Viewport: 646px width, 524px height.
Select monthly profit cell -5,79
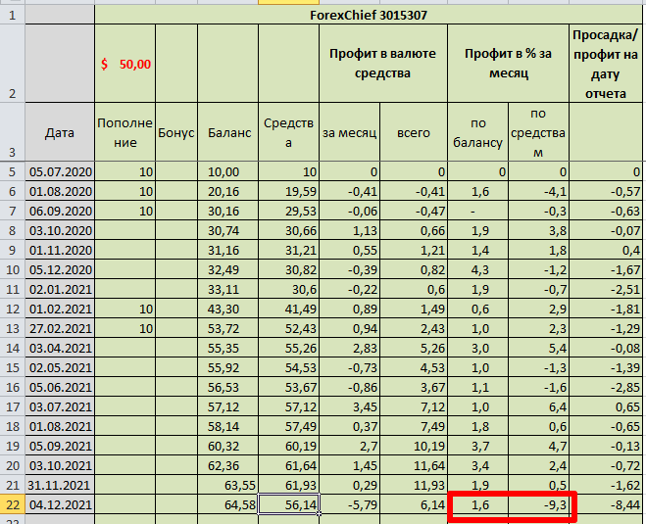(349, 504)
